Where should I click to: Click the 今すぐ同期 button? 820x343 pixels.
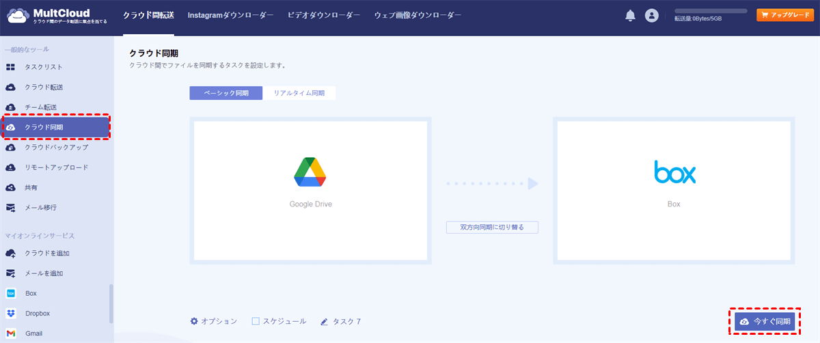point(765,321)
